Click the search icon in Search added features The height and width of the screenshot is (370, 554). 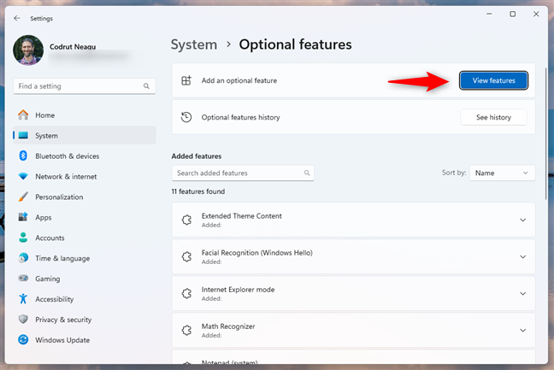[307, 173]
